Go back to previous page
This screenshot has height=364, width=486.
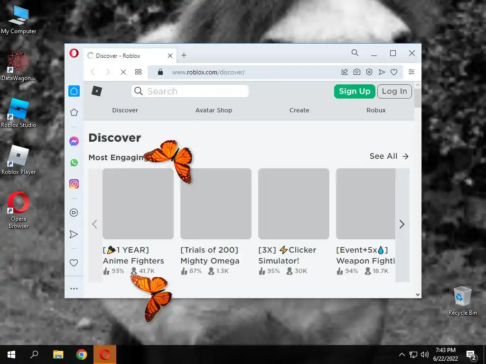[93, 72]
